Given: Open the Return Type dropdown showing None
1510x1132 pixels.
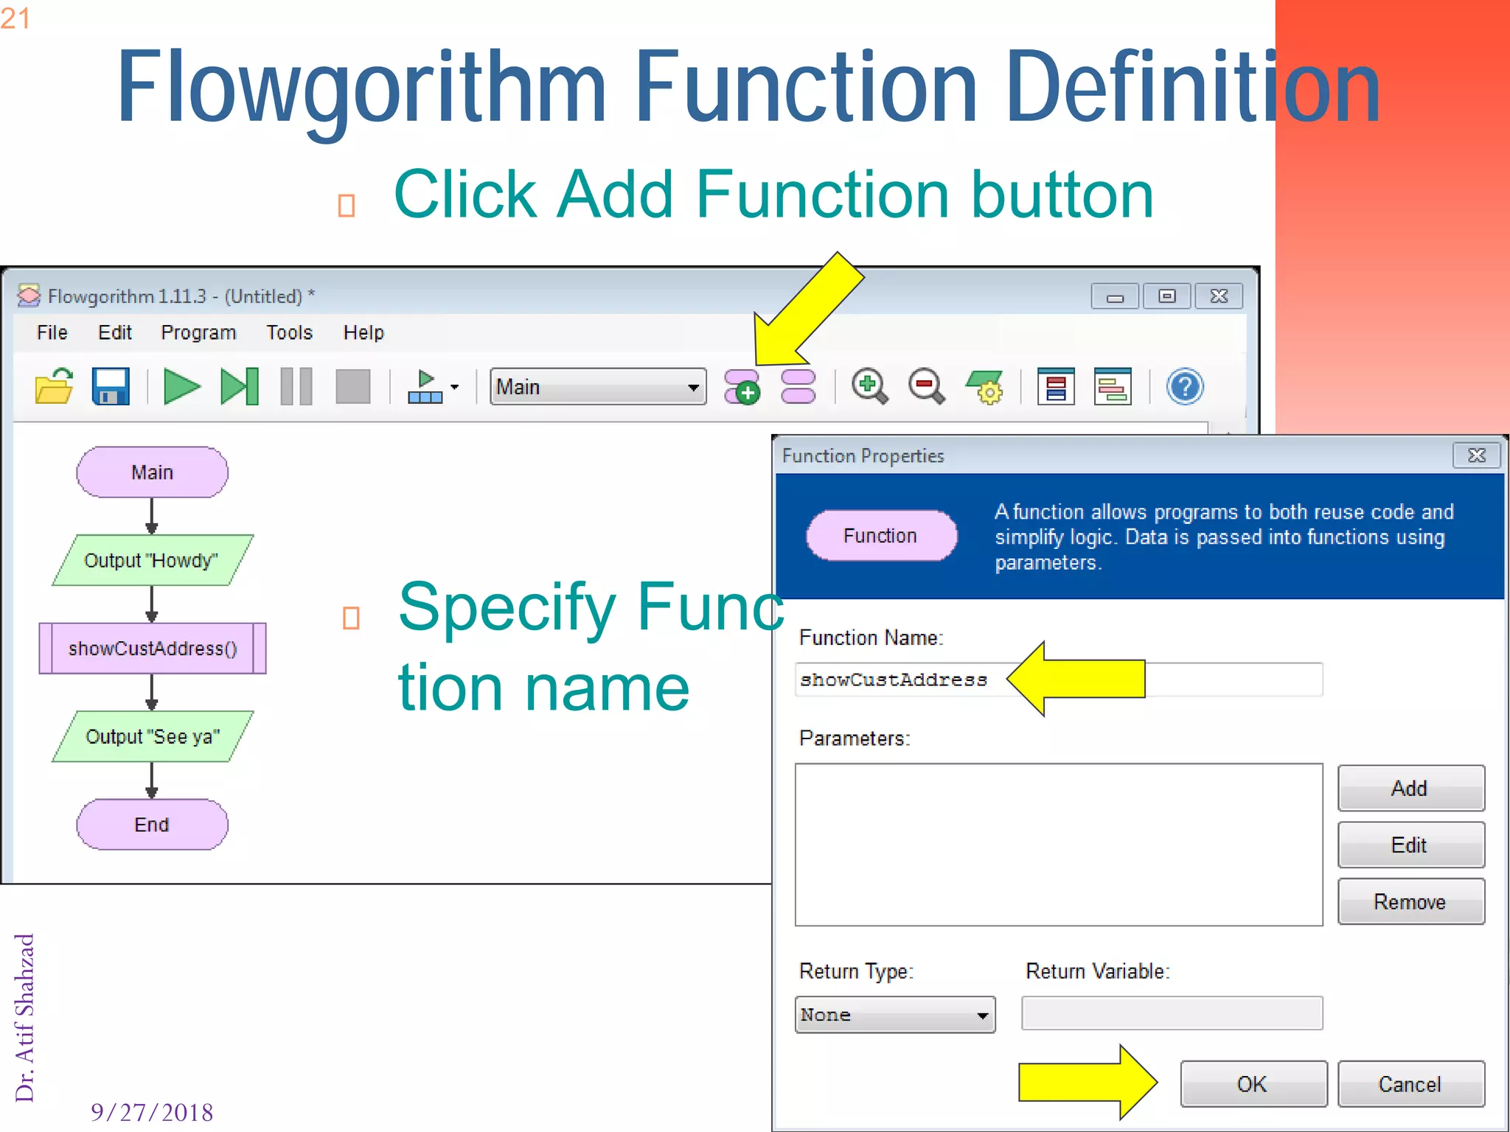Looking at the screenshot, I should point(895,1015).
